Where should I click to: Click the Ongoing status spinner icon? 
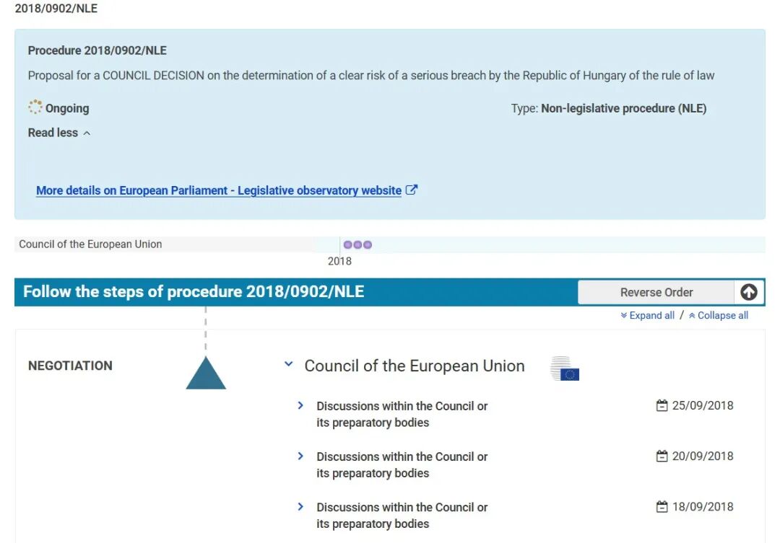[x=35, y=107]
